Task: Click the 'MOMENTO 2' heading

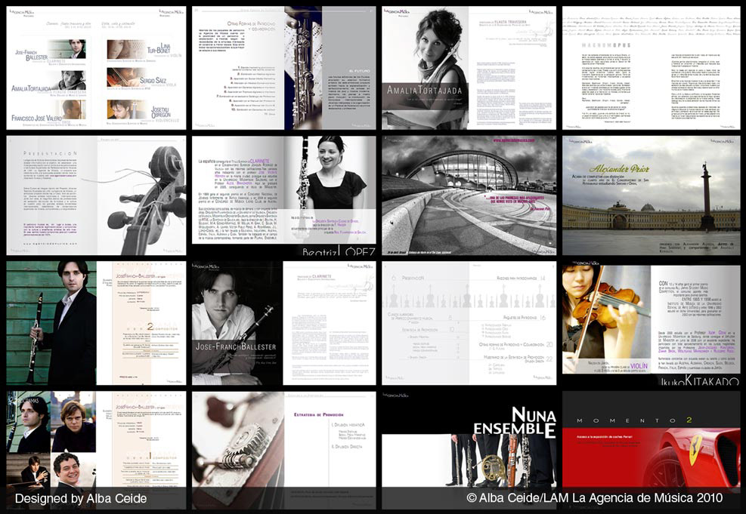Action: pos(634,420)
